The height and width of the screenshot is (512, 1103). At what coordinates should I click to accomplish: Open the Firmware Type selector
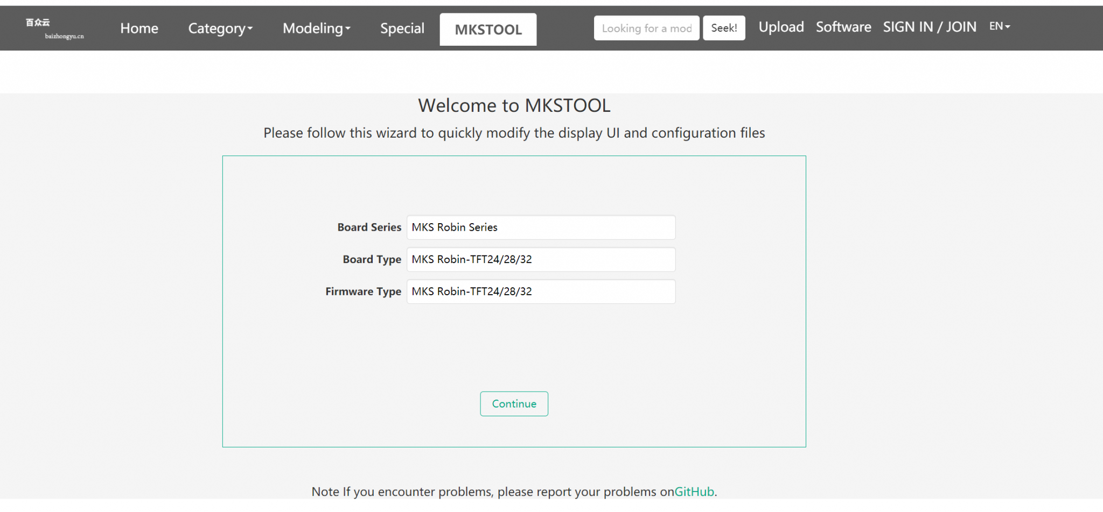click(x=541, y=291)
